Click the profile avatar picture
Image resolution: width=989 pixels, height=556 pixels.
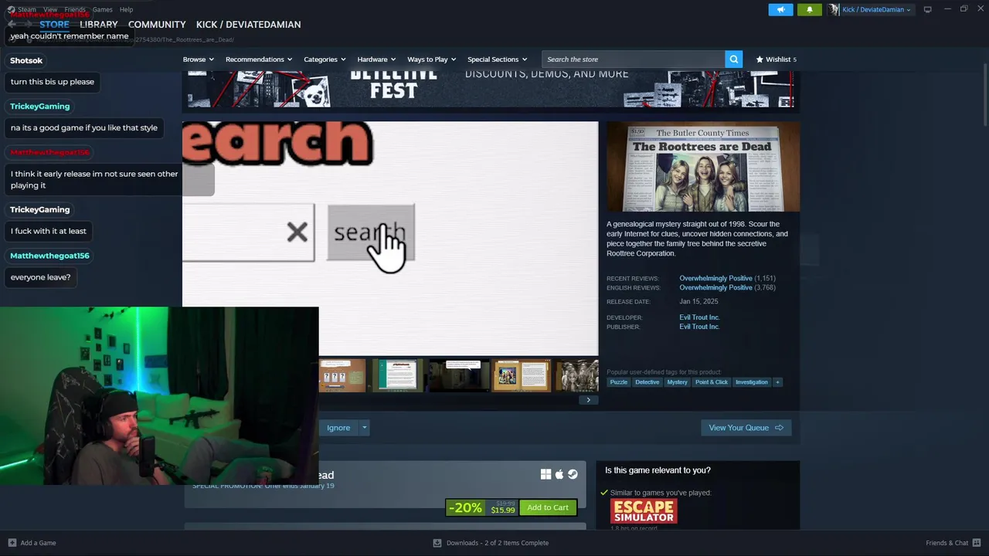pyautogui.click(x=834, y=9)
